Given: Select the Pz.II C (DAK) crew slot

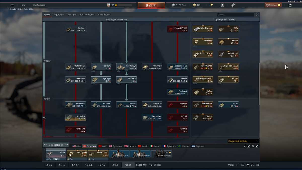Looking at the screenshot, I should pyautogui.click(x=77, y=154).
